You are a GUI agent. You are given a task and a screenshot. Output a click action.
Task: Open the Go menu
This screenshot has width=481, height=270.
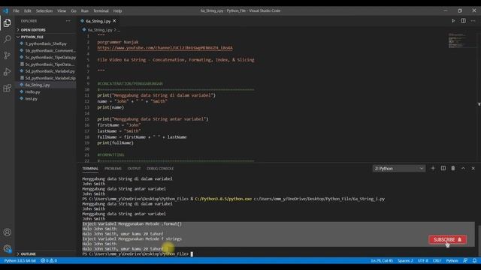(x=74, y=10)
